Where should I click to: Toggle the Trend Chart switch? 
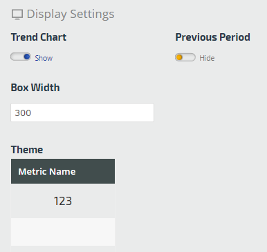pos(21,57)
